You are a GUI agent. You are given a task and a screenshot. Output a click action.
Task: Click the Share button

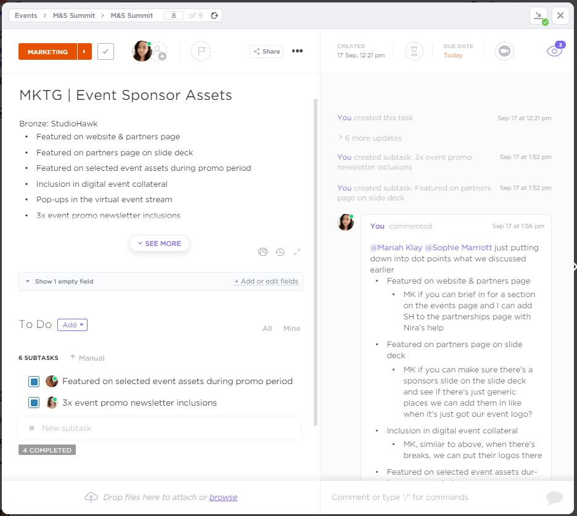pos(266,52)
